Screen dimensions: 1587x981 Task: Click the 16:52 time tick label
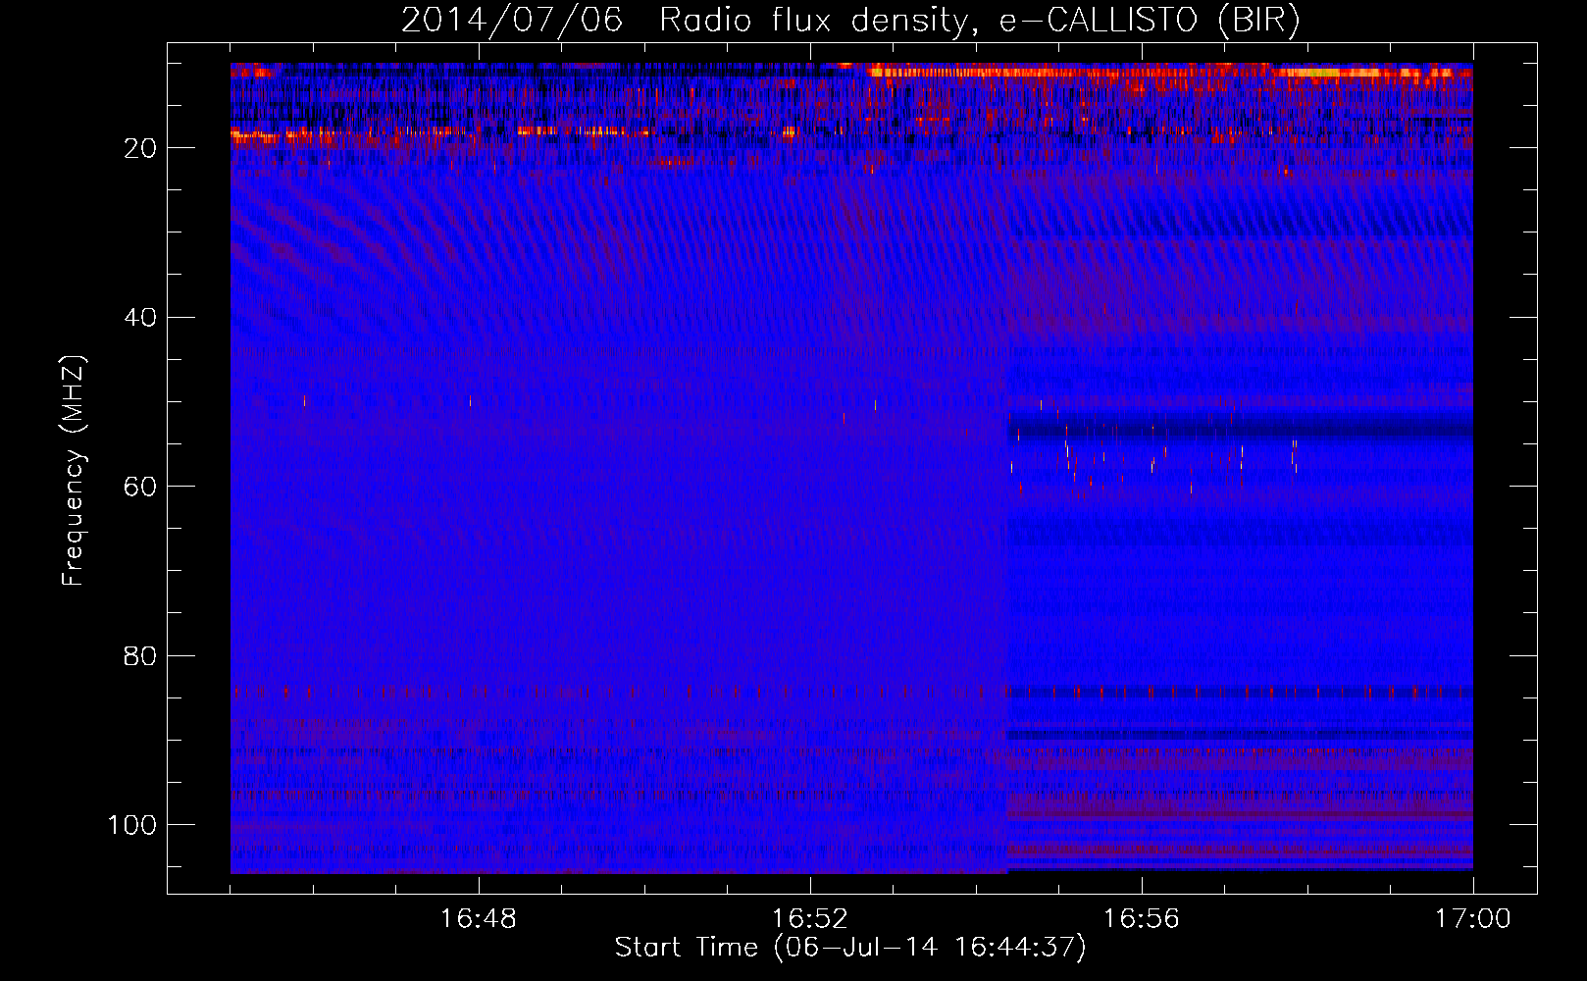click(809, 919)
